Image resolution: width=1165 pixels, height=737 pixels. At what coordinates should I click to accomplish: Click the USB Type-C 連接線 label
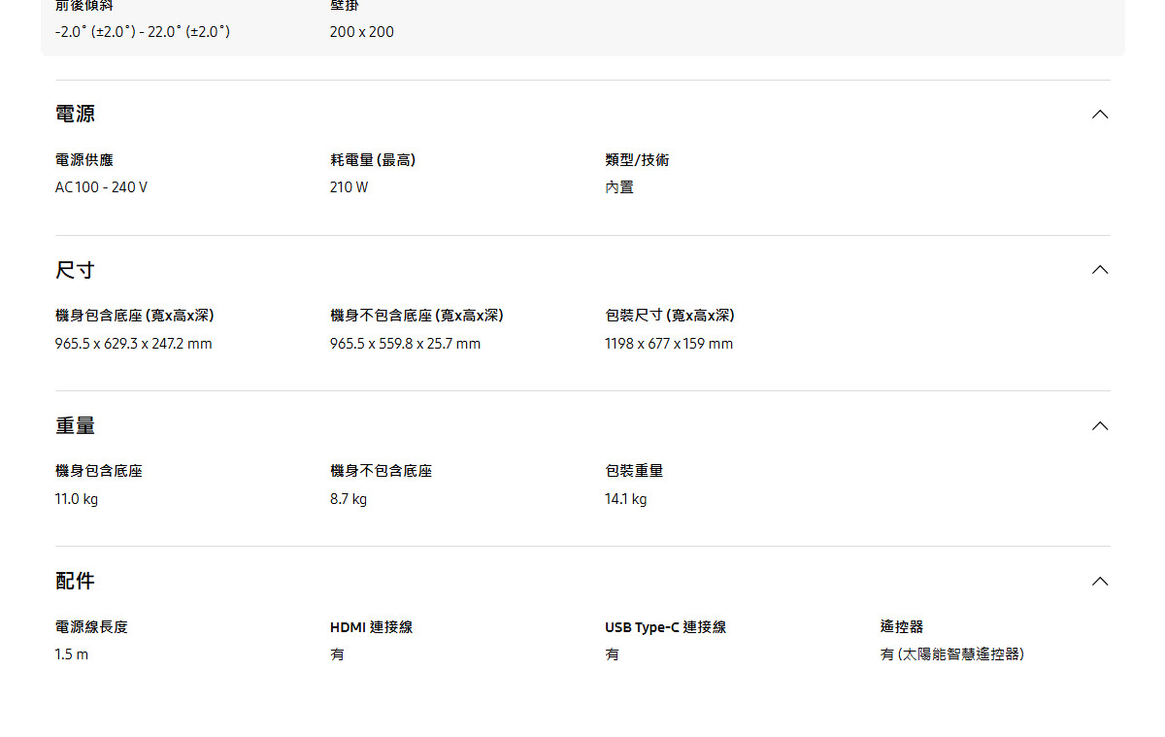665,627
